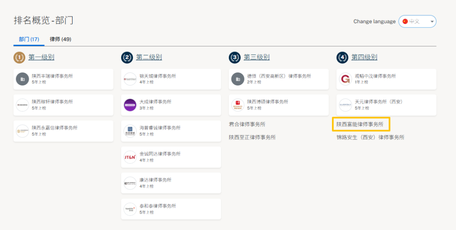Switch to the 律师 (49) tab

(x=60, y=39)
